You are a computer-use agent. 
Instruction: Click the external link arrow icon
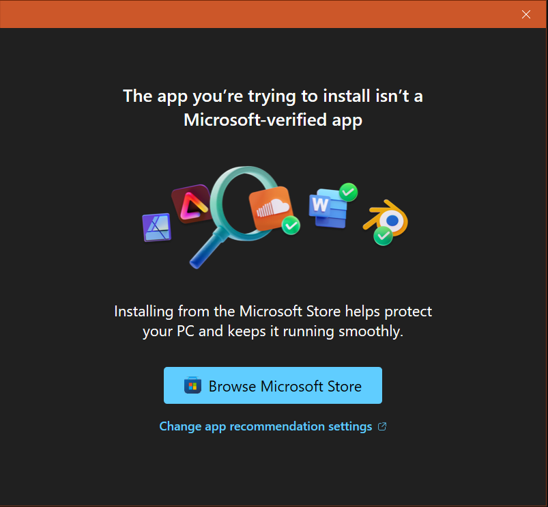coord(382,426)
